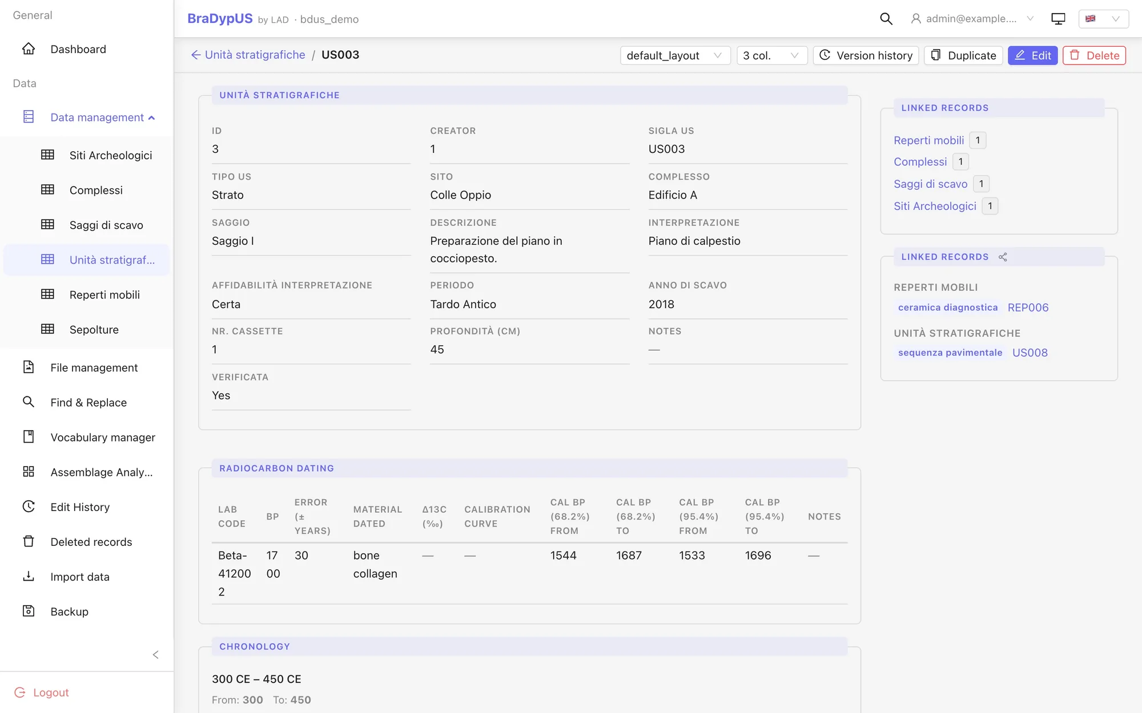Log out via Logout link
Viewport: 1142px width, 713px height.
(41, 692)
